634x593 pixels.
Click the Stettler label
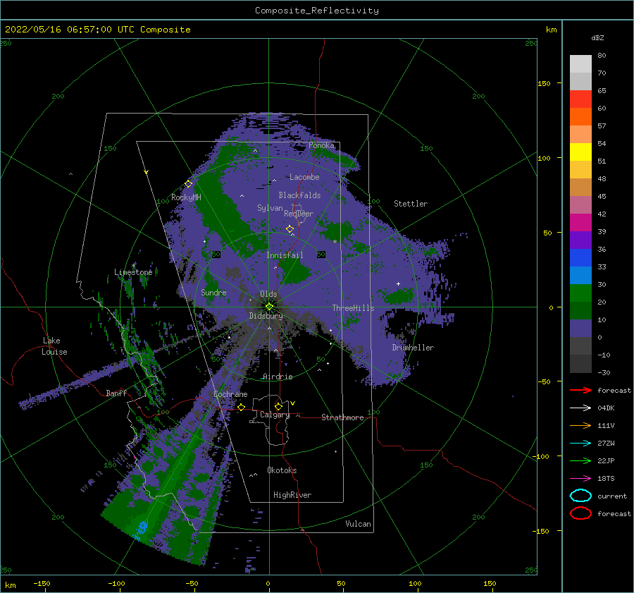pos(411,204)
